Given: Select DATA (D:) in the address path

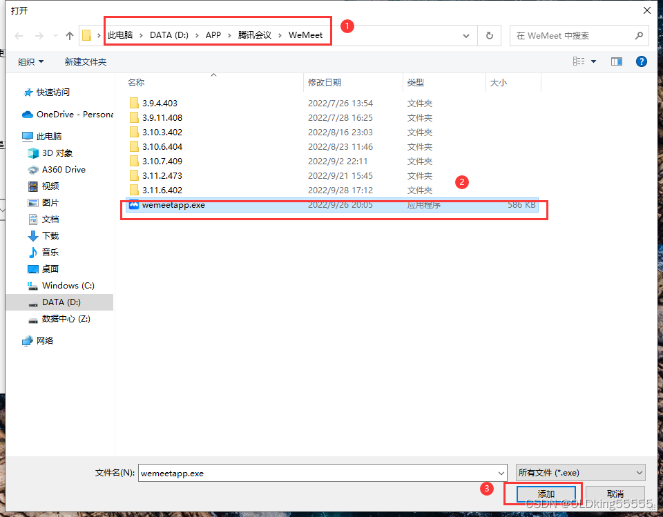Looking at the screenshot, I should 169,35.
